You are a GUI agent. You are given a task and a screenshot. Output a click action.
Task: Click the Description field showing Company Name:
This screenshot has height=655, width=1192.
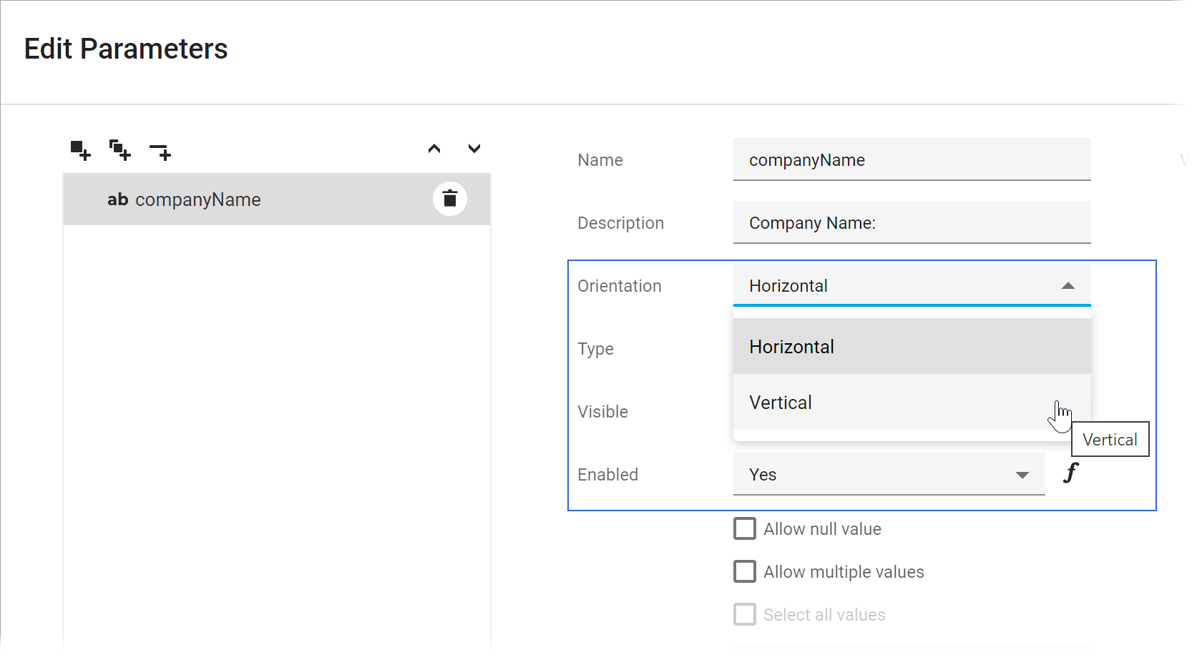click(x=912, y=222)
